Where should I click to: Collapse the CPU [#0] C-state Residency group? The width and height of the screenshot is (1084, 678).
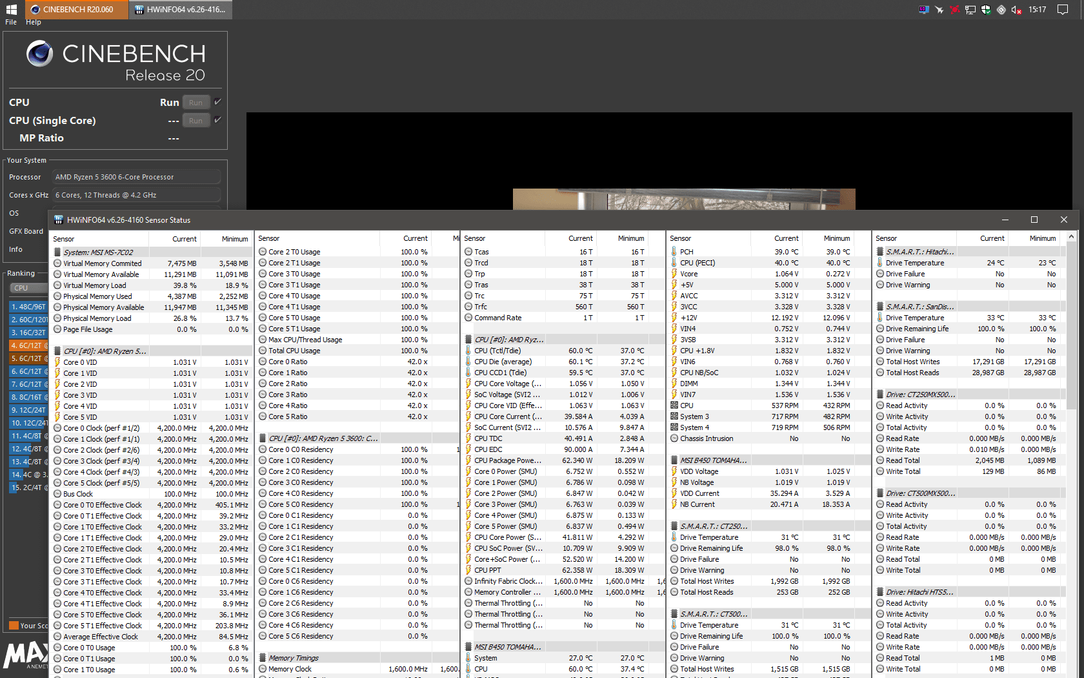(263, 438)
